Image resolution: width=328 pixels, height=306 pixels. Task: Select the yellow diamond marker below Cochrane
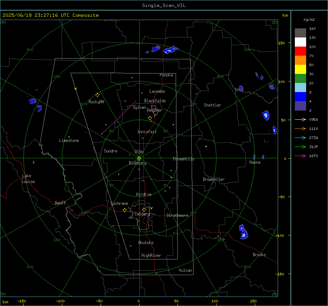pos(125,210)
